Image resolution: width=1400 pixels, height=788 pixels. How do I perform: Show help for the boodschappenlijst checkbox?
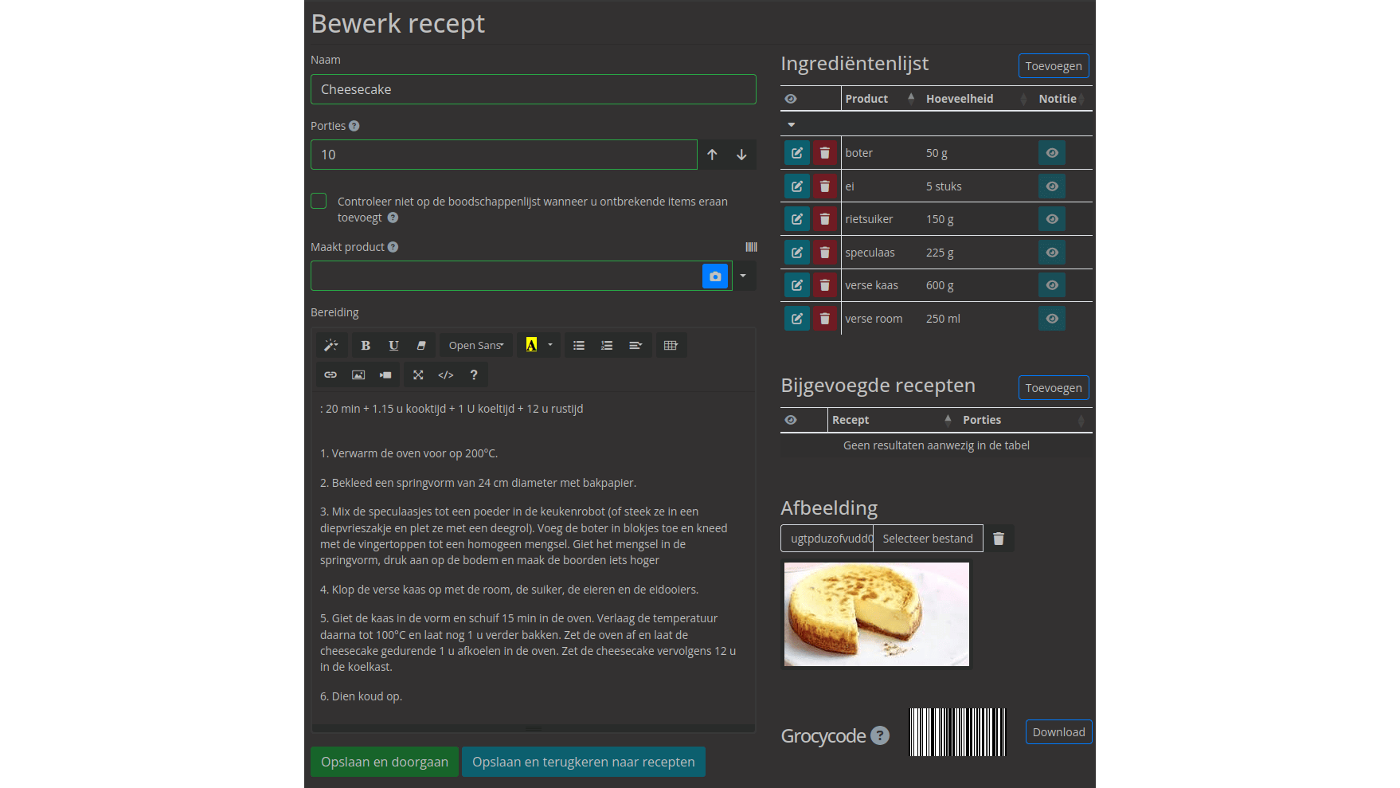click(x=393, y=218)
